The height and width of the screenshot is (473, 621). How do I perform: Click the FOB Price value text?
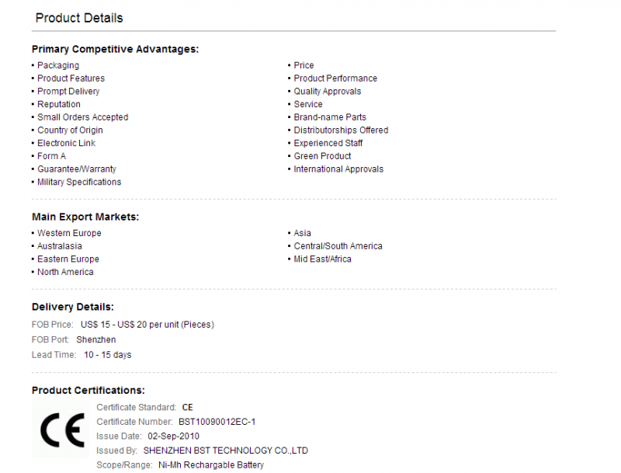(147, 325)
